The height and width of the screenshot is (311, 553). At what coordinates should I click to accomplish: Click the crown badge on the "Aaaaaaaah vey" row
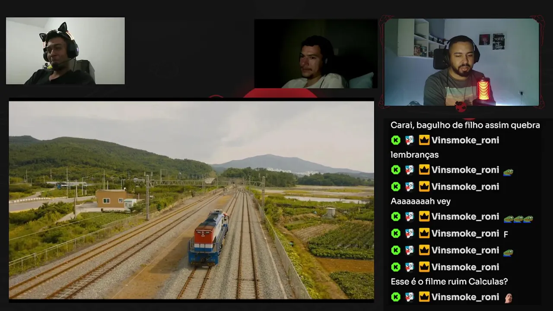tap(424, 187)
